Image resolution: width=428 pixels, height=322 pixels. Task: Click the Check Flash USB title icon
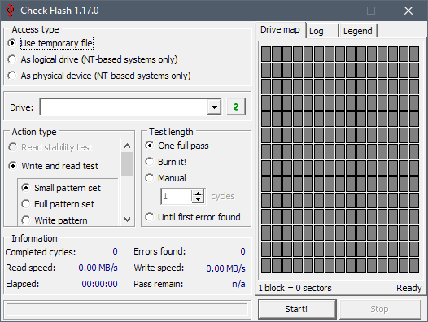10,11
